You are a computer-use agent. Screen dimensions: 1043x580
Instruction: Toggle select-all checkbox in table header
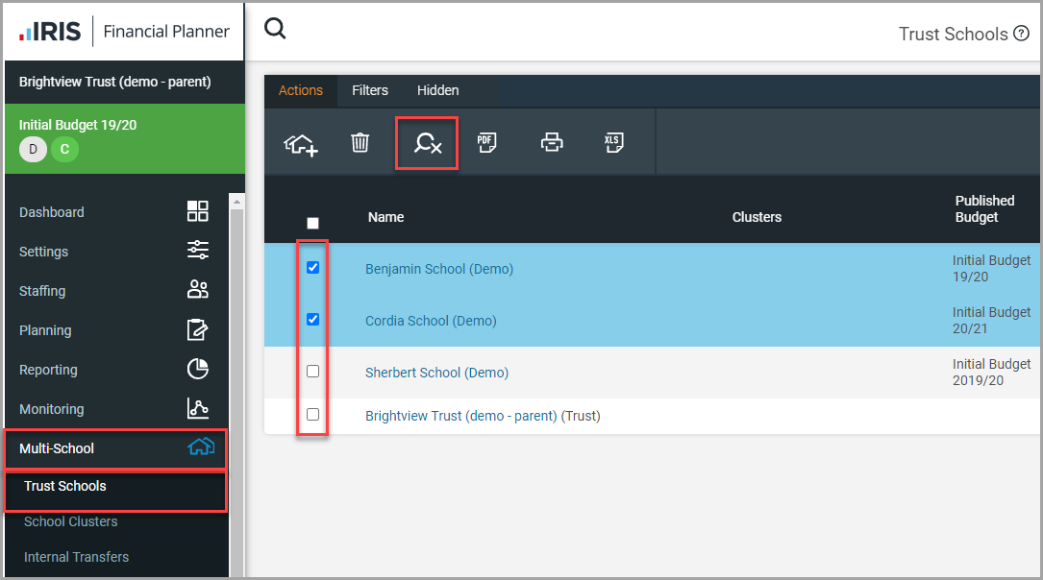tap(312, 223)
